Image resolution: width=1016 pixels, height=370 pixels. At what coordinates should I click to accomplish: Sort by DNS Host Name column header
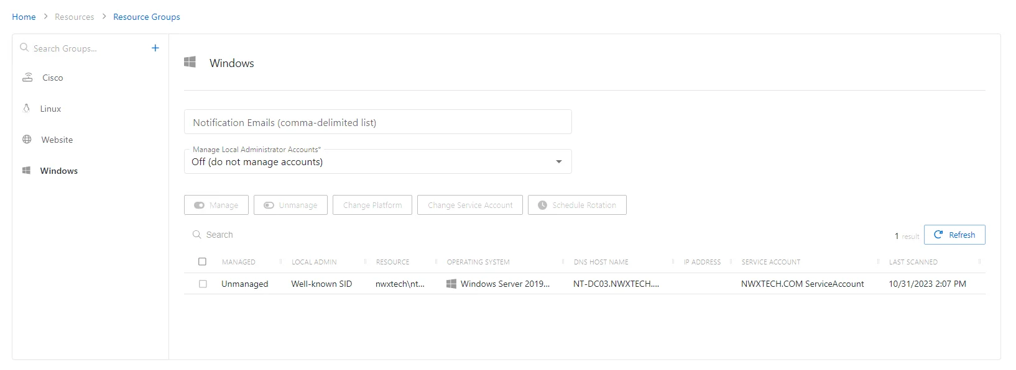(601, 262)
